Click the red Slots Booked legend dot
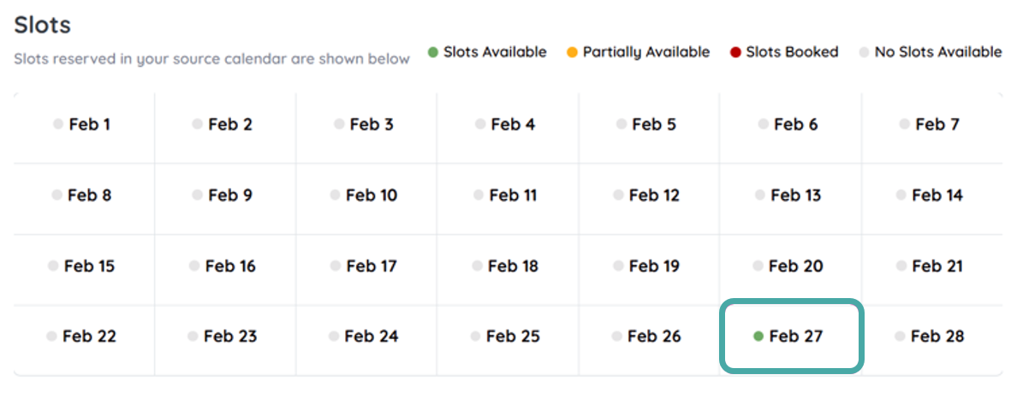The image size is (1011, 398). click(x=735, y=53)
